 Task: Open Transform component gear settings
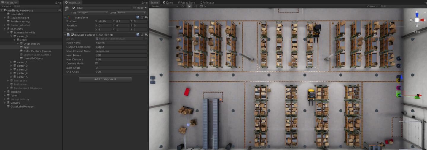(x=146, y=17)
